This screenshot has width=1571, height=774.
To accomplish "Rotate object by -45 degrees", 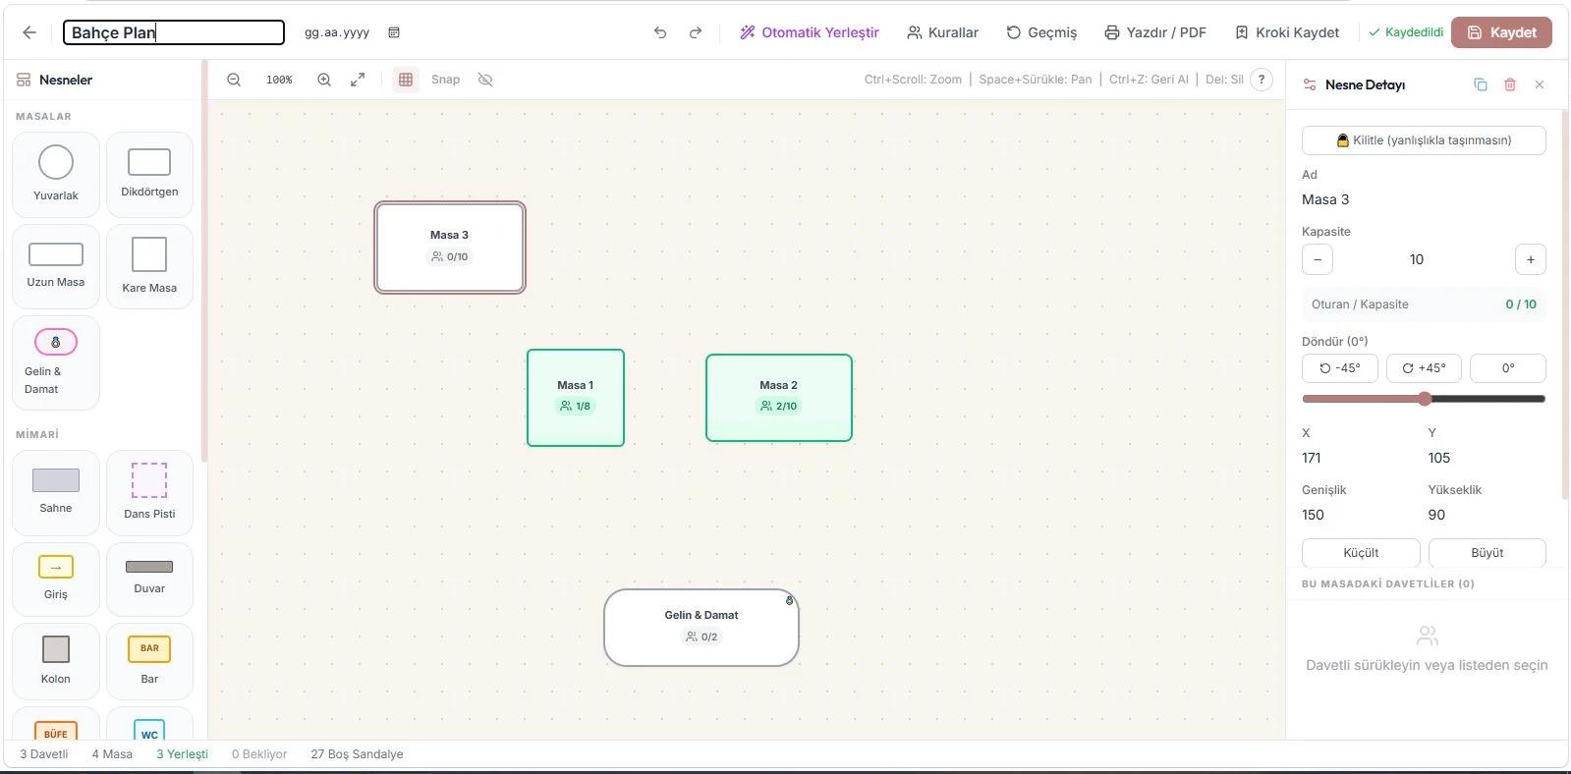I will pos(1340,368).
